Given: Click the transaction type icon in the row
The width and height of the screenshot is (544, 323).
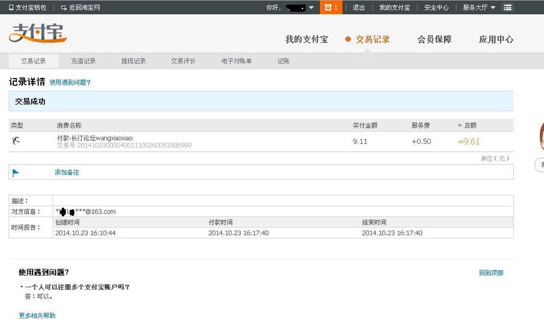Looking at the screenshot, I should click(x=16, y=140).
